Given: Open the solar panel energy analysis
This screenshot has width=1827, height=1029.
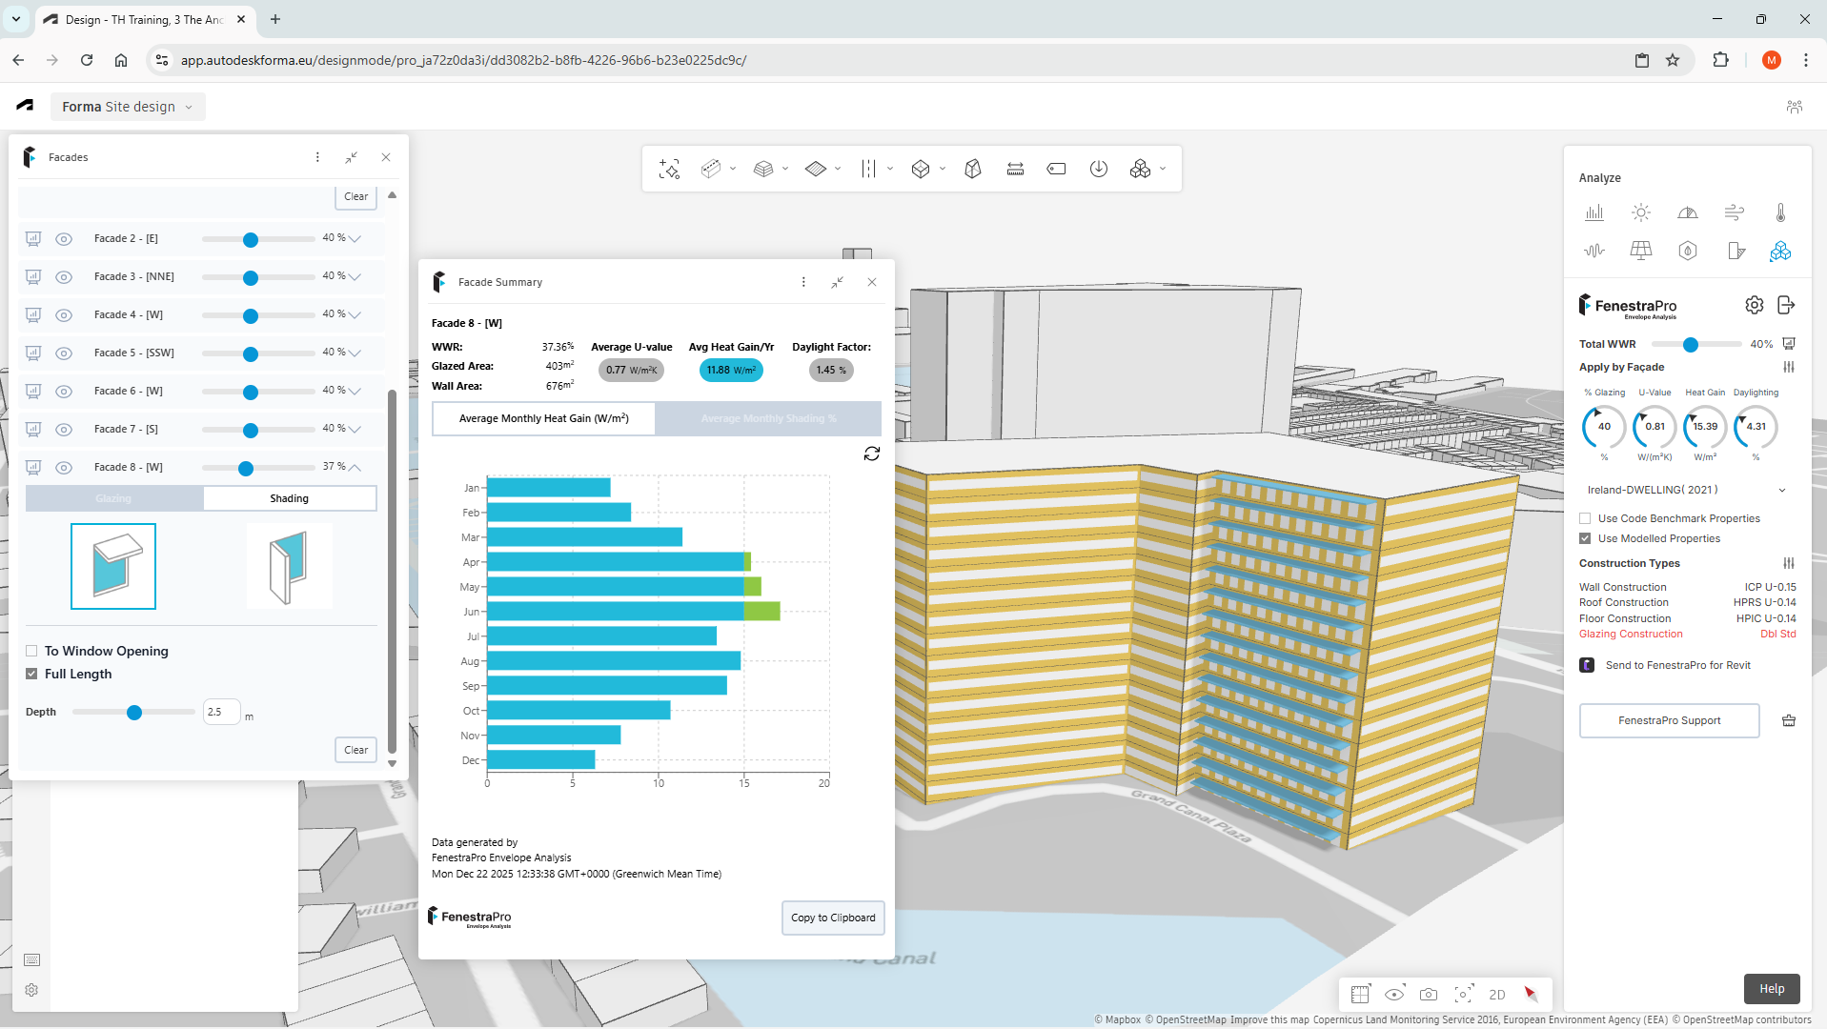Looking at the screenshot, I should pos(1641,251).
